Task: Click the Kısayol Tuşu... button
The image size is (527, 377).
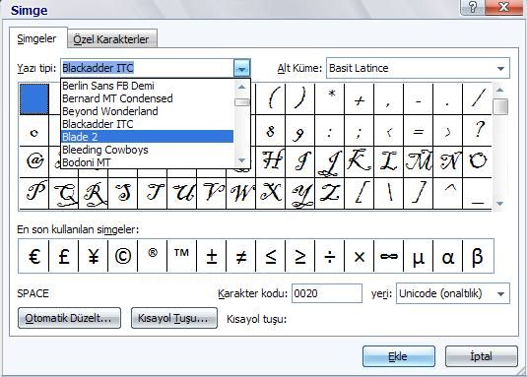Action: [173, 318]
